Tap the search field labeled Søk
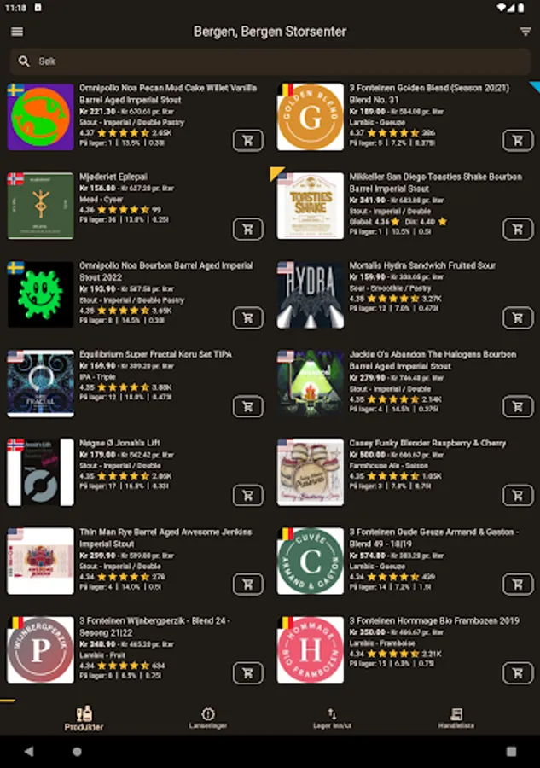The height and width of the screenshot is (768, 540). [x=270, y=61]
